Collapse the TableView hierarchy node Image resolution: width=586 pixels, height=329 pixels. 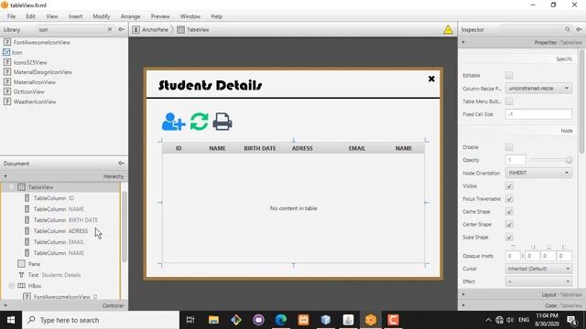12,186
